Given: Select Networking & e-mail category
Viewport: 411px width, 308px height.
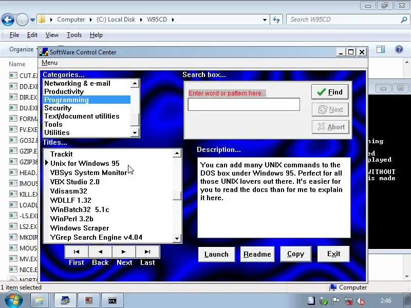Looking at the screenshot, I should pyautogui.click(x=86, y=83).
